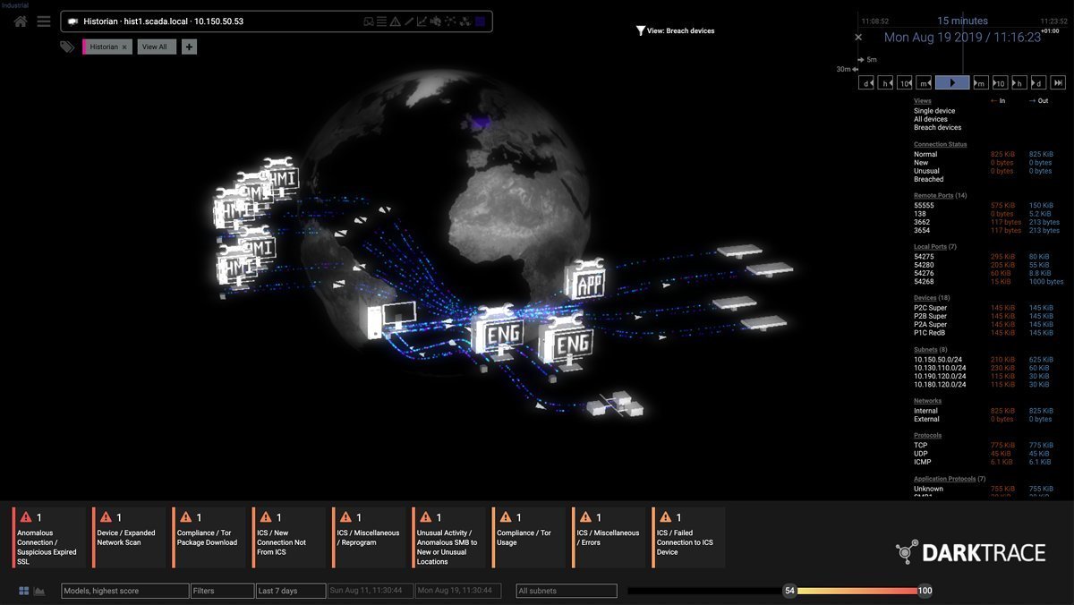The width and height of the screenshot is (1074, 605).
Task: Open the Last 7 days dropdown
Action: [290, 591]
